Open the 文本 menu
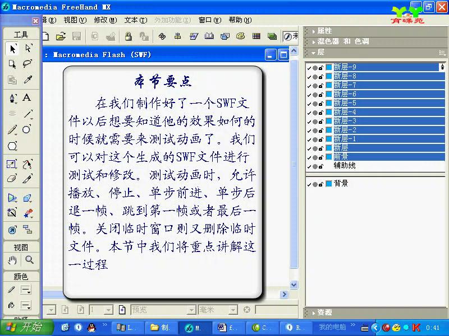Viewport: 449px width, 336px height. click(x=136, y=20)
